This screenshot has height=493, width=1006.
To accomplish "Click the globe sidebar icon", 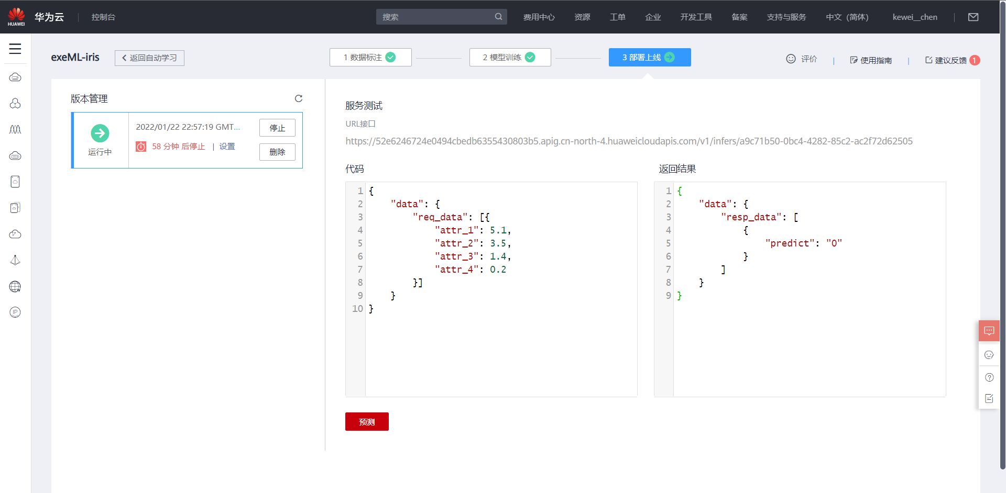I will tap(15, 286).
